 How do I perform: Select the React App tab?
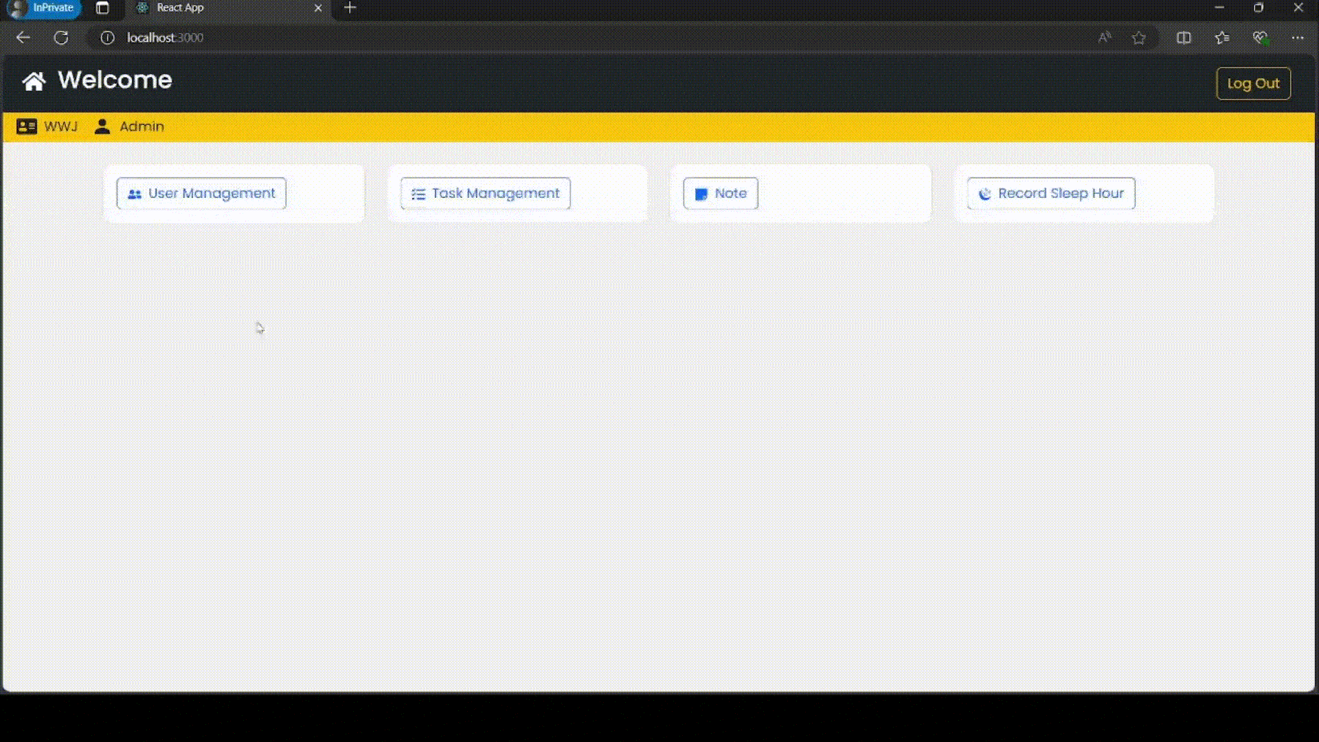(206, 8)
